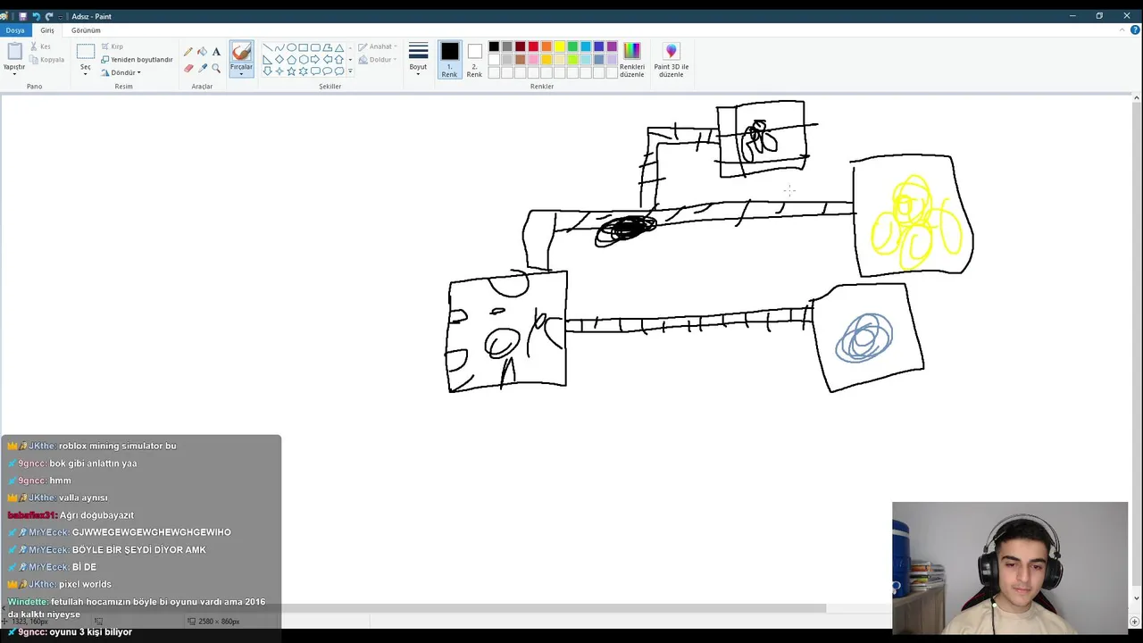The height and width of the screenshot is (643, 1143).
Task: Click chat message 'Ağrı doğubayazit'
Action: (96, 515)
